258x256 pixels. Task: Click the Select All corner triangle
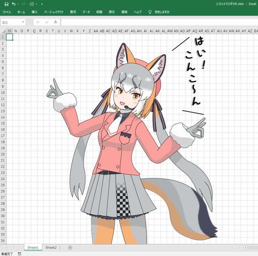click(x=3, y=31)
